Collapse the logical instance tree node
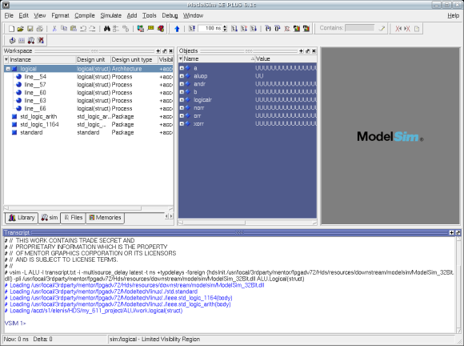This screenshot has width=464, height=346. coord(8,69)
